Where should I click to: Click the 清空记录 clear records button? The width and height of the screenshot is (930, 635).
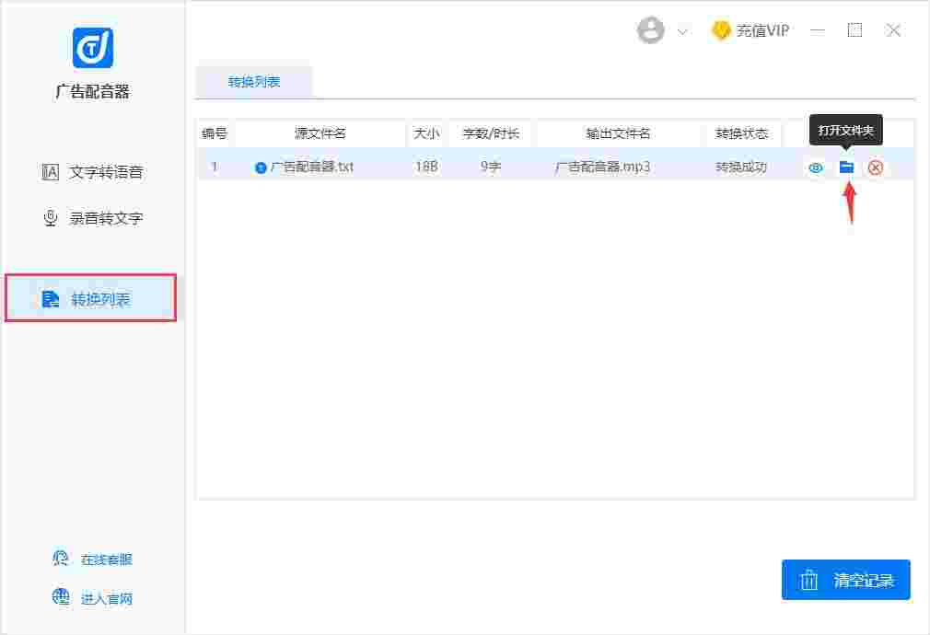coord(845,580)
